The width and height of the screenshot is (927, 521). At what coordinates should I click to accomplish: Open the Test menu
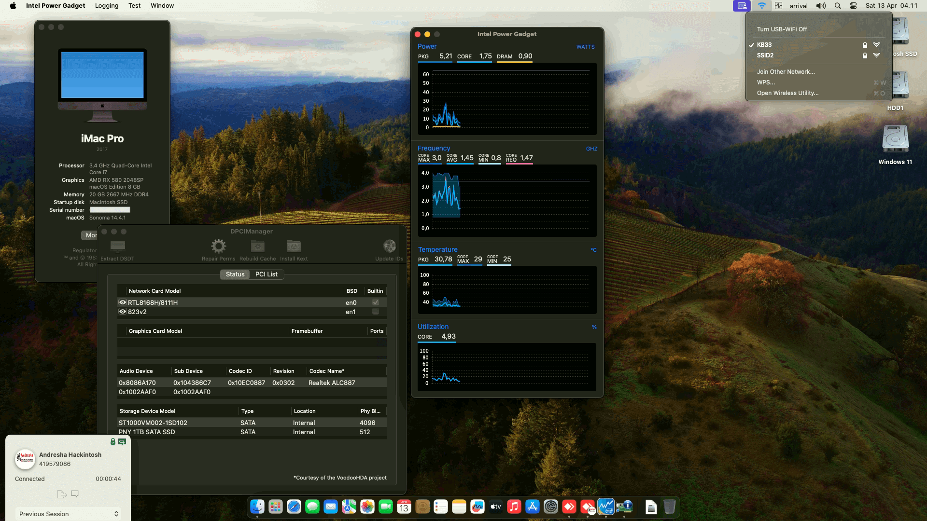click(x=134, y=6)
